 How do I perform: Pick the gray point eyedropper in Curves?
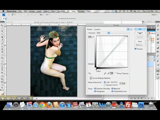[x=108, y=73]
